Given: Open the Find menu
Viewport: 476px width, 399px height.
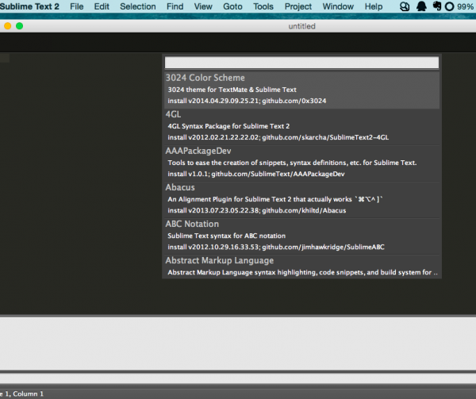Looking at the screenshot, I should click(175, 6).
